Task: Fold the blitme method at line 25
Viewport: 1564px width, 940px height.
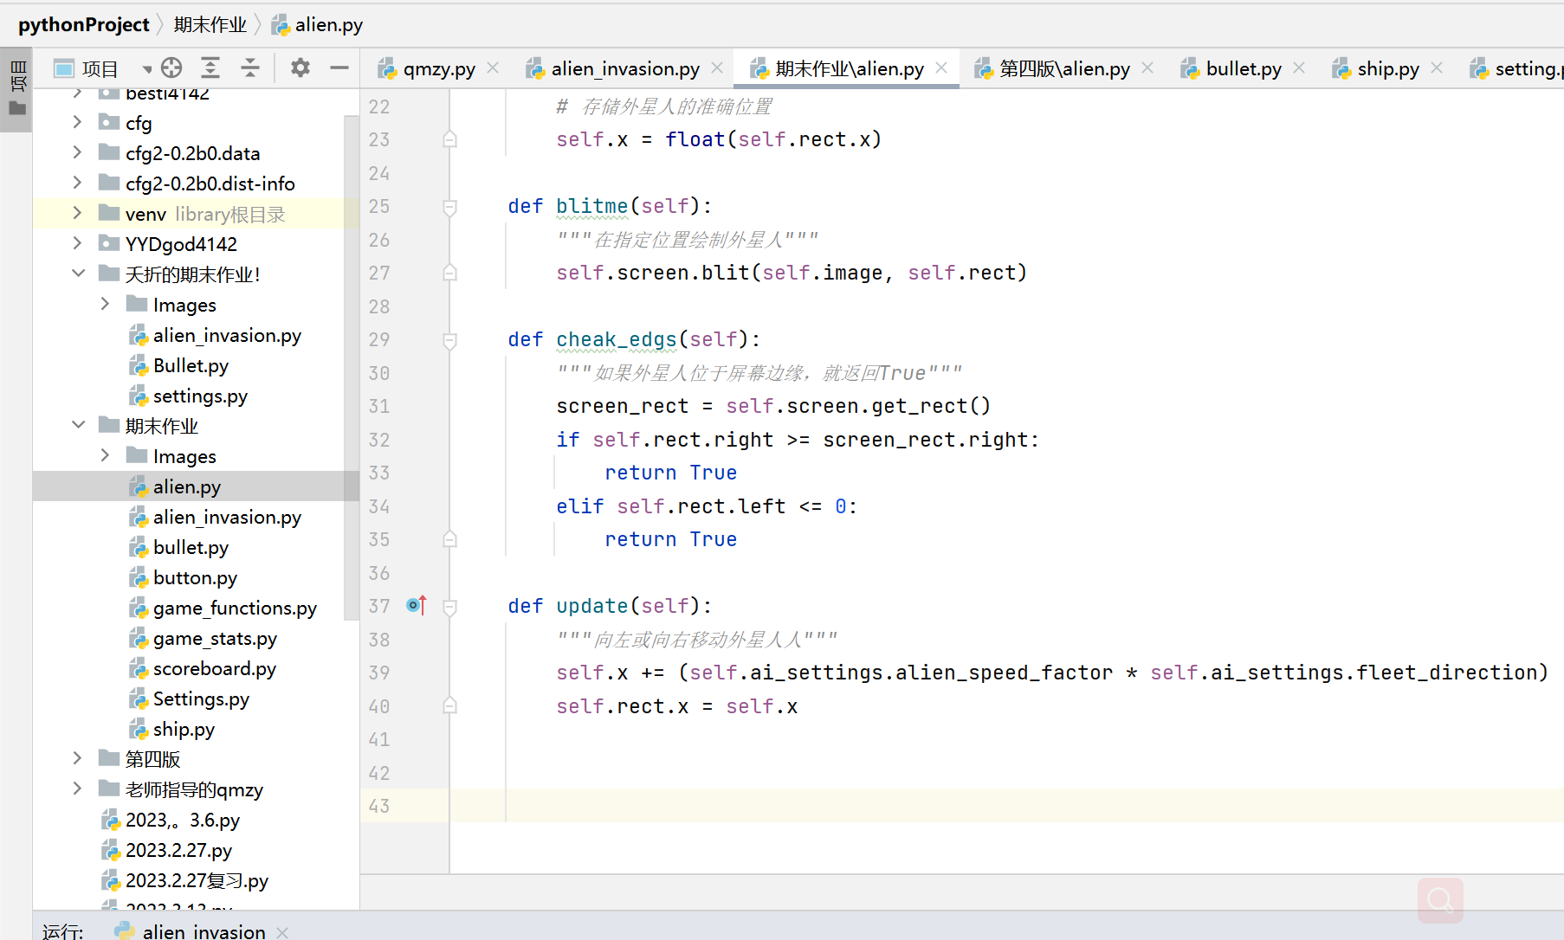Action: click(449, 207)
